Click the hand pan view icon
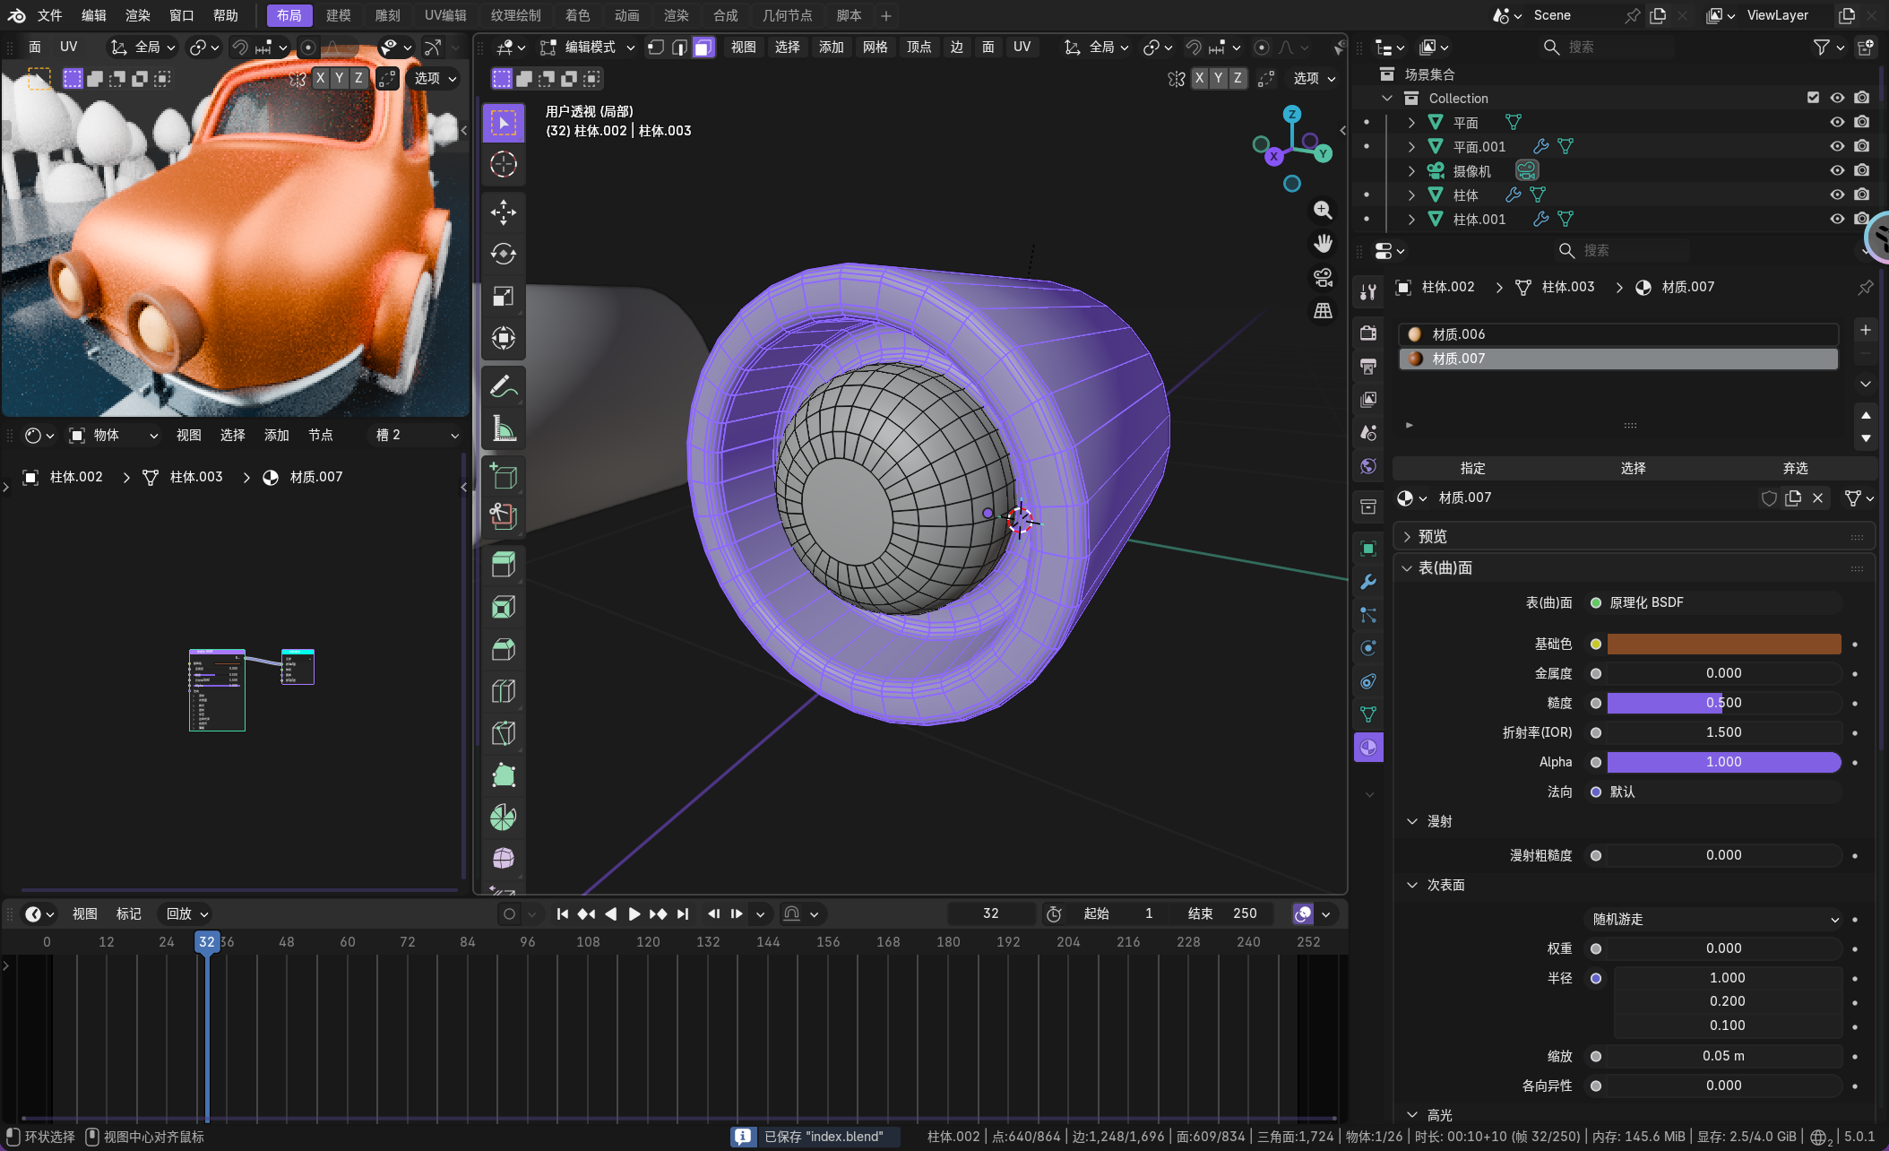 pyautogui.click(x=1323, y=243)
